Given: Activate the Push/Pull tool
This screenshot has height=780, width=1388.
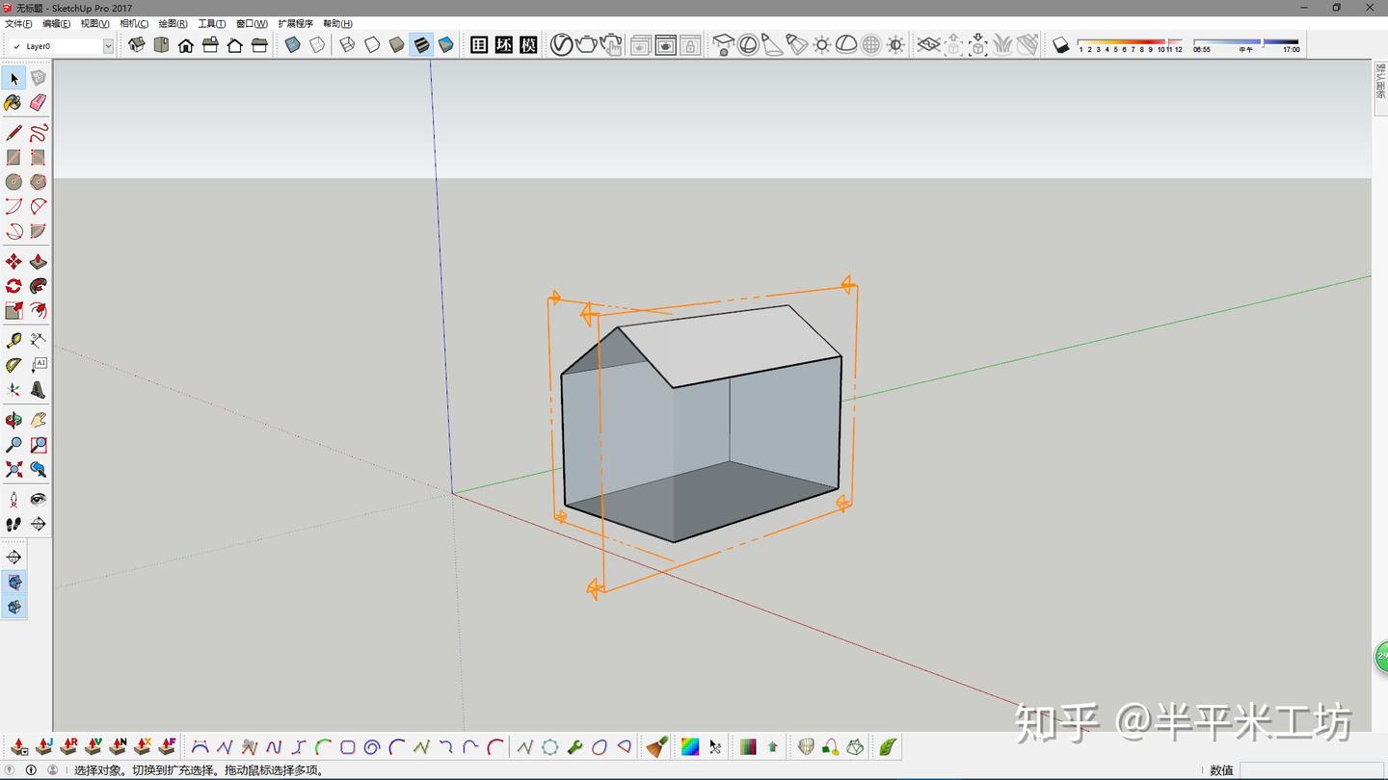Looking at the screenshot, I should (39, 262).
